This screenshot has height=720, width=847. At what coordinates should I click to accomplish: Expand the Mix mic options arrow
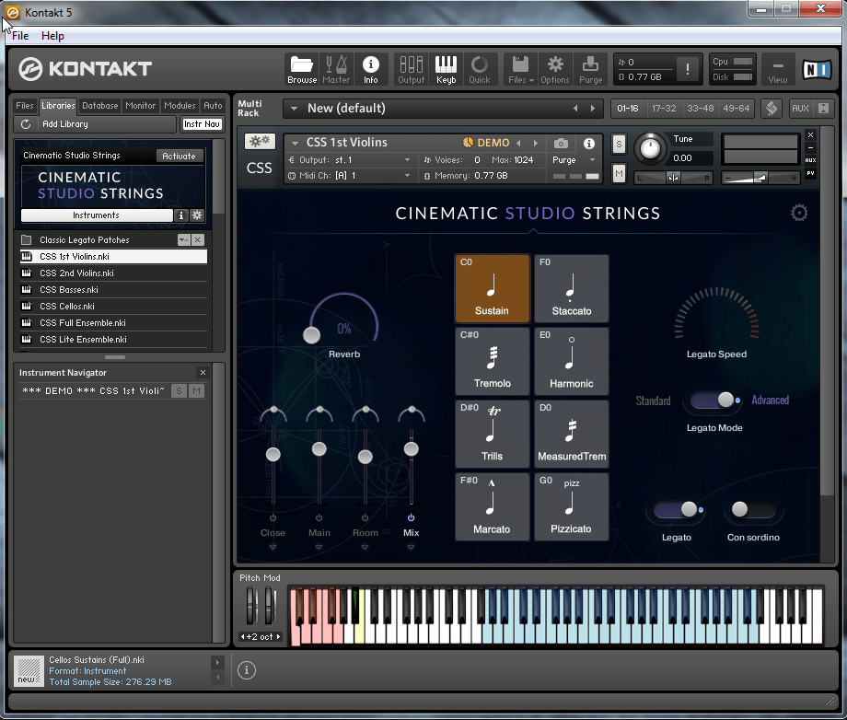412,547
